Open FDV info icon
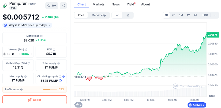The height and width of the screenshot is (108, 221). point(54,50)
